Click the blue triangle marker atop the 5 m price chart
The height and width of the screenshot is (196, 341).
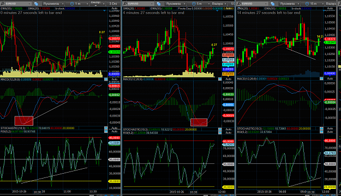[x=217, y=10]
